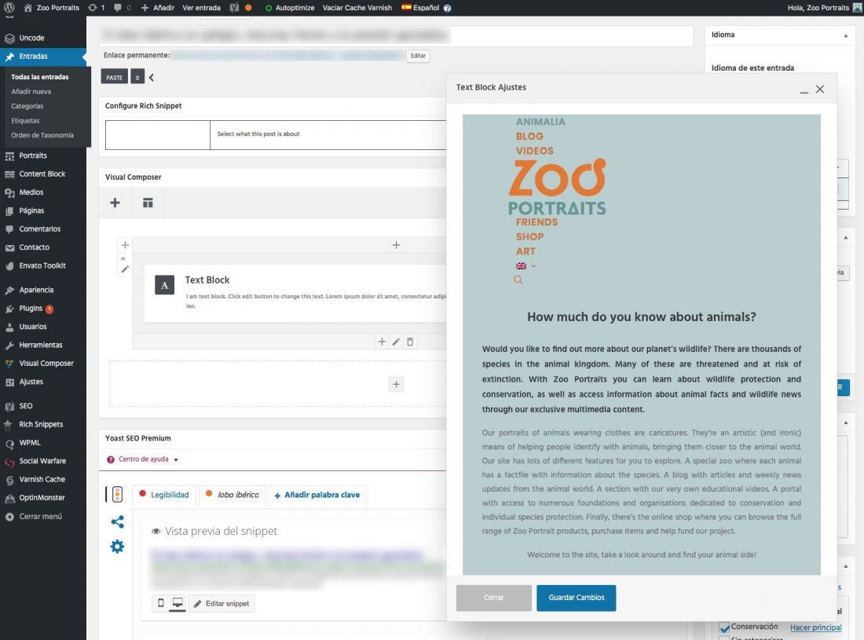Image resolution: width=864 pixels, height=640 pixels.
Task: Open the pending updates icon in admin bar
Action: pyautogui.click(x=96, y=8)
